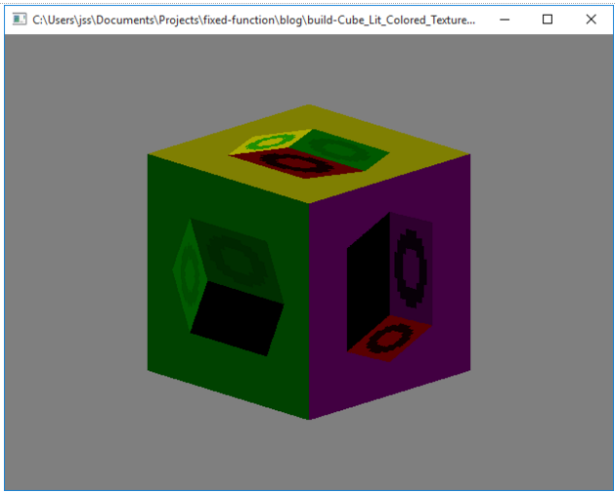
Task: Click the red ring texture on the top face
Action: point(290,163)
